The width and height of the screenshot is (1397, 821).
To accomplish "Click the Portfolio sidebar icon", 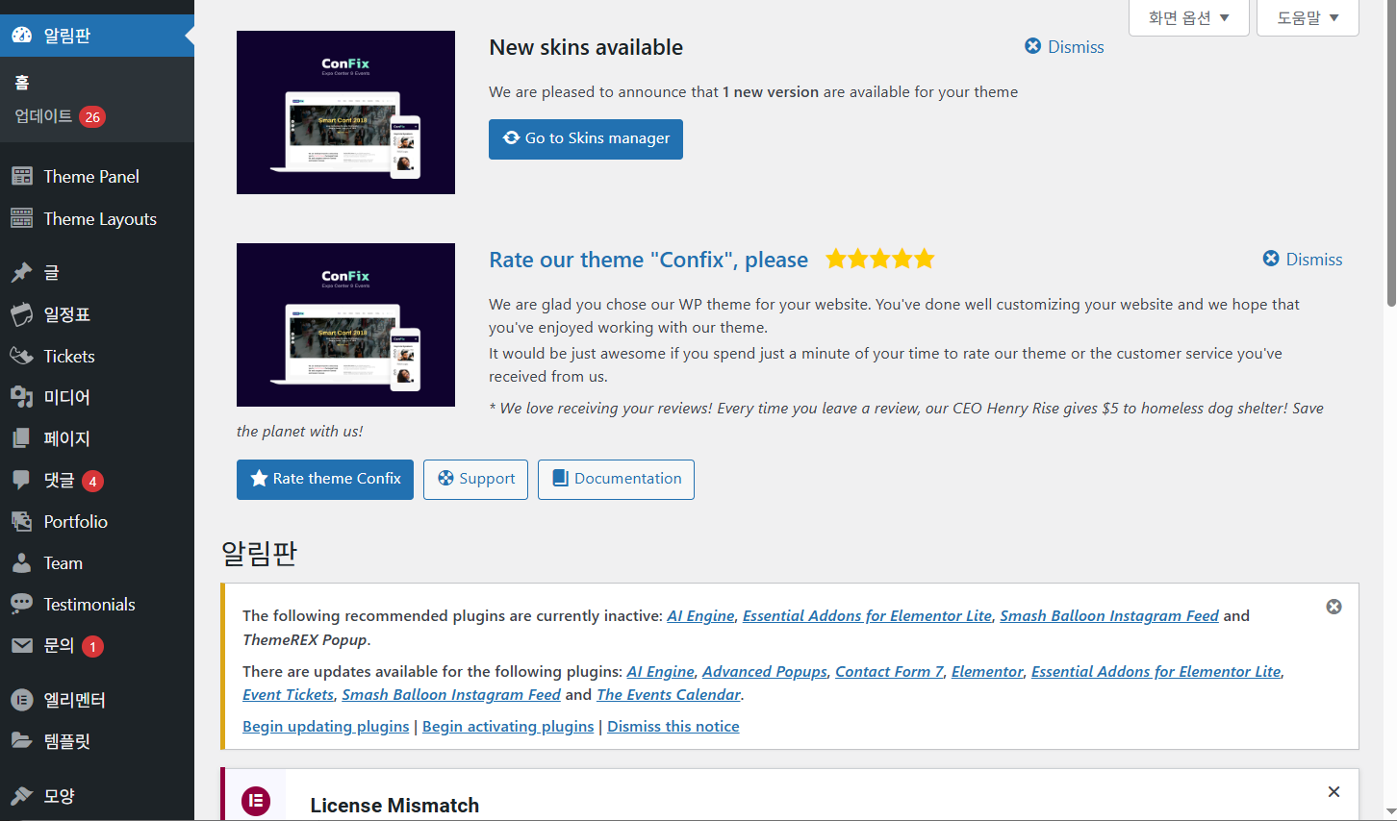I will [22, 522].
